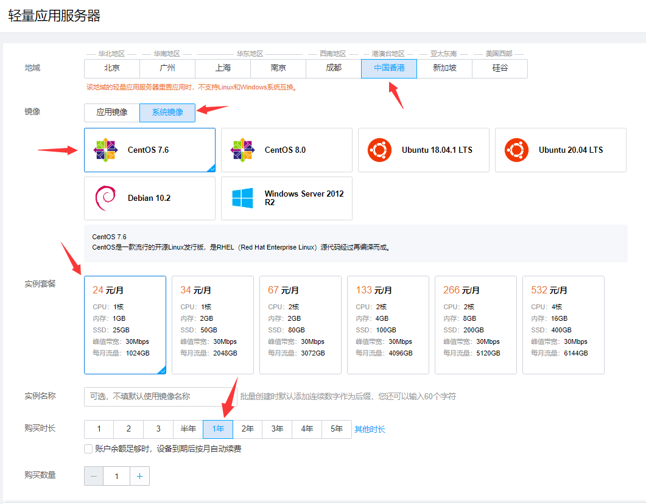The width and height of the screenshot is (646, 504).
Task: Pick purchase duration 3 months
Action: (158, 429)
